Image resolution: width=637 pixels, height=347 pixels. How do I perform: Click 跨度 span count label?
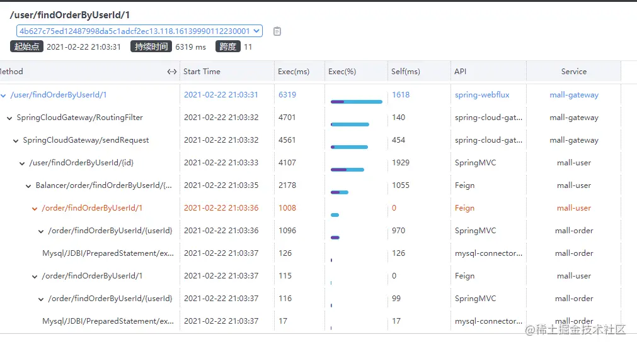[228, 47]
